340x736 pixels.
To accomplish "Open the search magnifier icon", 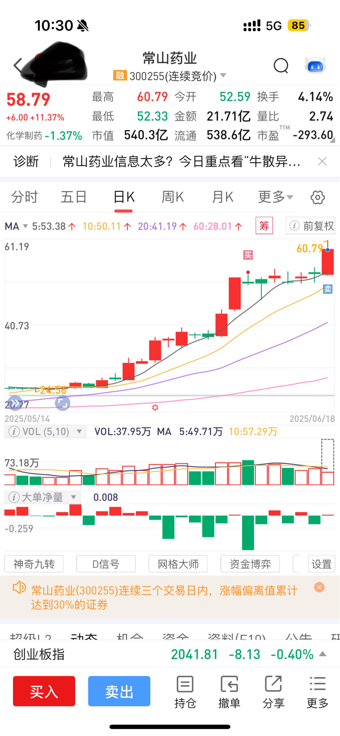I will 281,65.
